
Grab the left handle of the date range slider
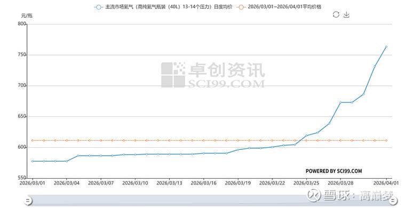click(x=28, y=200)
